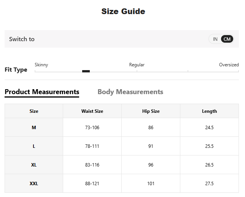Screen dimensions: 245x197
Task: Click the Fit Type slider marker
Action: pos(86,71)
